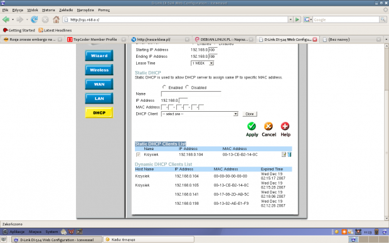Click the throbber activity icon
The image size is (389, 243).
385,10
